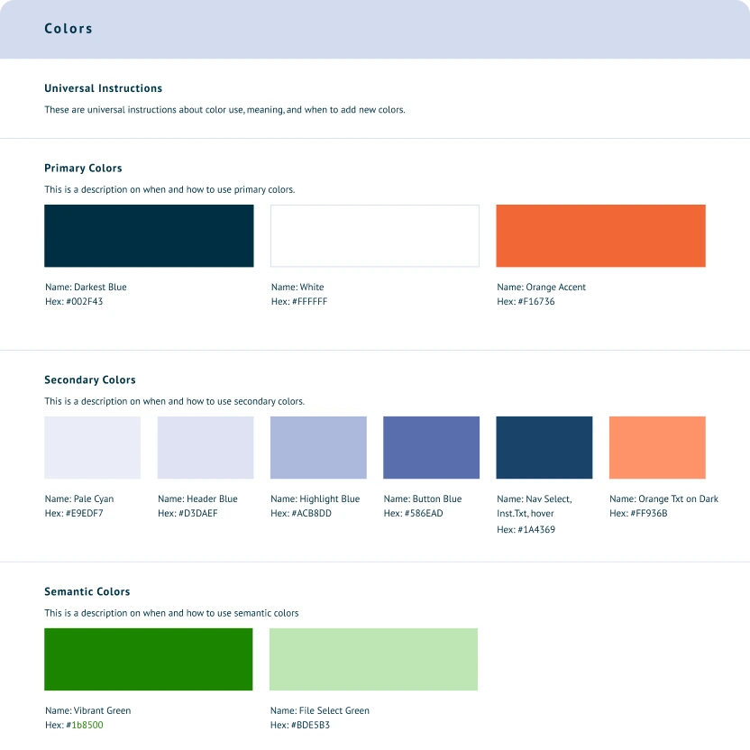Image resolution: width=750 pixels, height=750 pixels.
Task: Click the 'Hex: #FF936B' value
Action: point(638,513)
